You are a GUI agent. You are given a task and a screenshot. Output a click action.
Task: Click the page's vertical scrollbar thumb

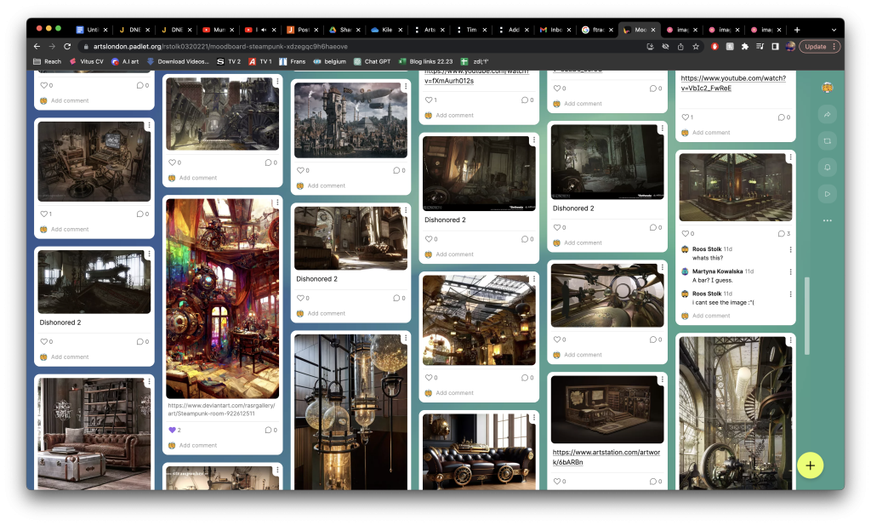pos(806,316)
